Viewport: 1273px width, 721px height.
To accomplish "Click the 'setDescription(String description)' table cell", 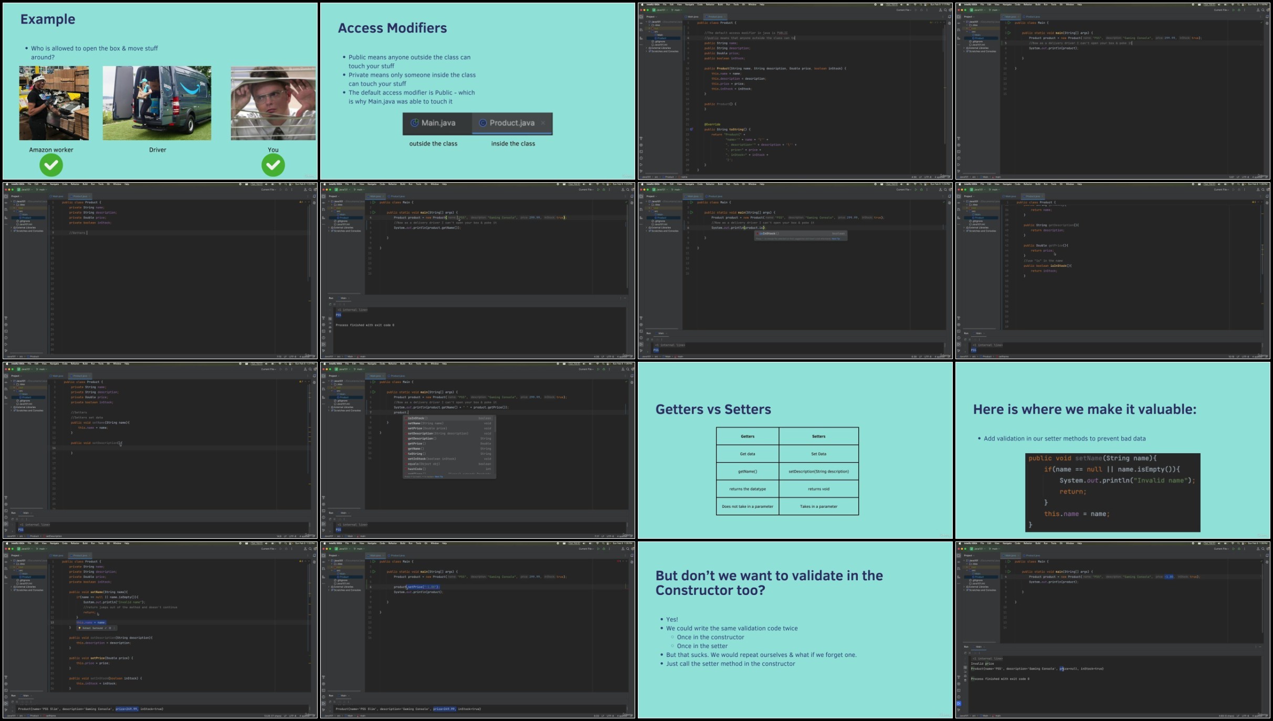I will (x=819, y=472).
